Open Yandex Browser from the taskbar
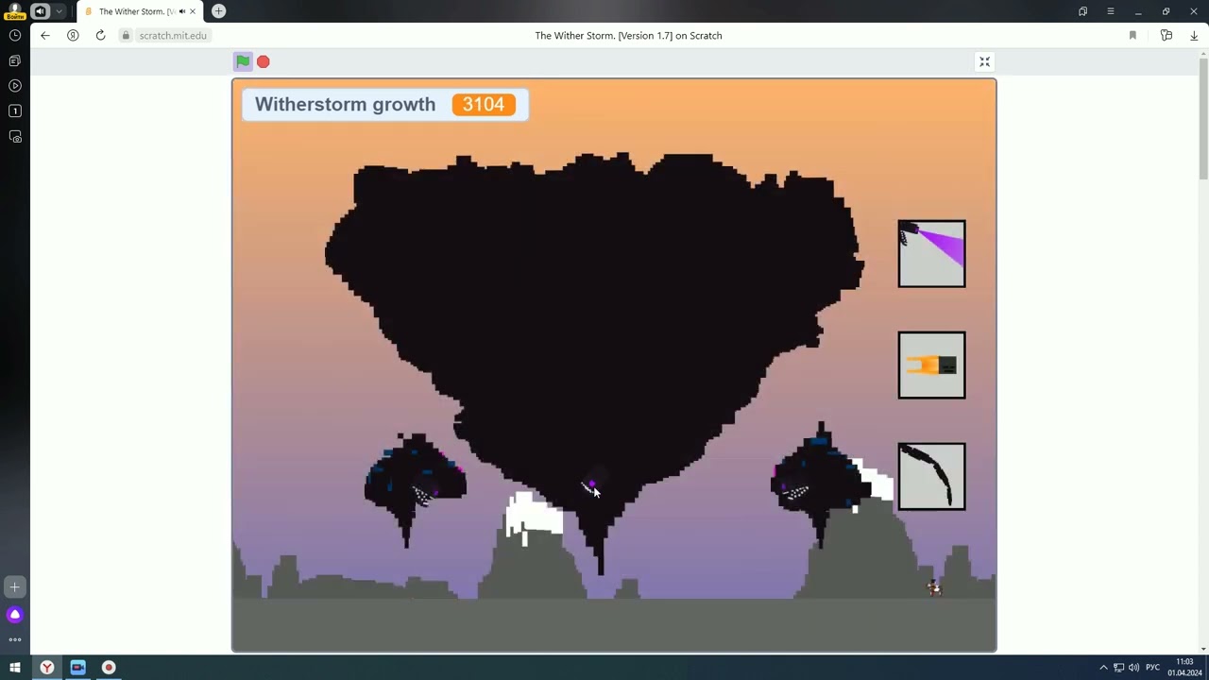This screenshot has height=680, width=1209. coord(46,668)
